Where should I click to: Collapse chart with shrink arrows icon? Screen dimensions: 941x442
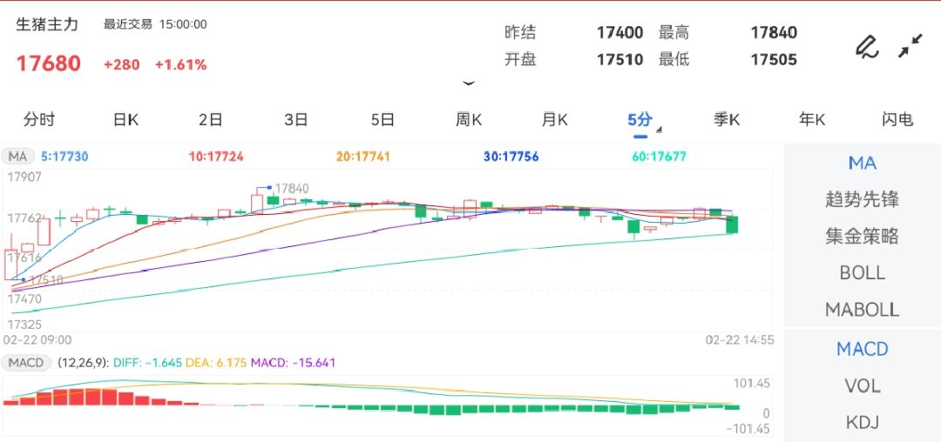pos(911,46)
